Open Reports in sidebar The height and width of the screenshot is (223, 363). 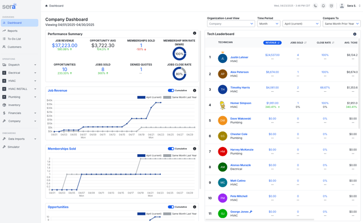pyautogui.click(x=20, y=31)
